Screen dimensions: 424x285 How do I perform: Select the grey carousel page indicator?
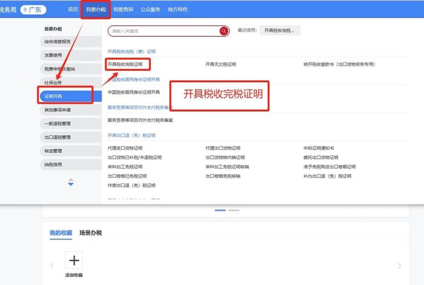tap(234, 210)
